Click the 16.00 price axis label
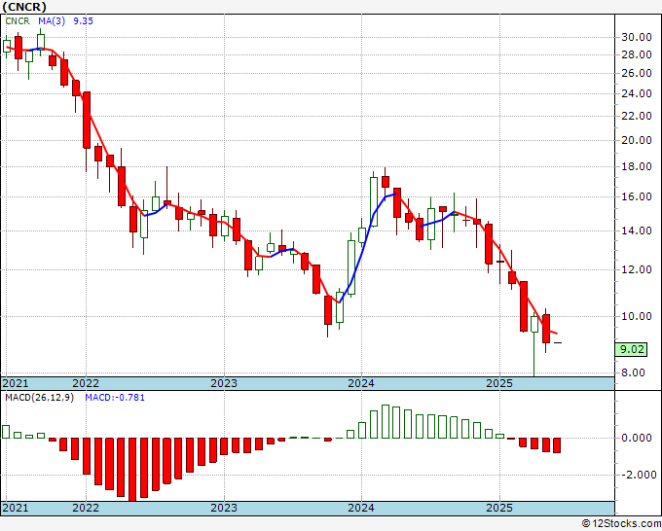 pyautogui.click(x=637, y=196)
